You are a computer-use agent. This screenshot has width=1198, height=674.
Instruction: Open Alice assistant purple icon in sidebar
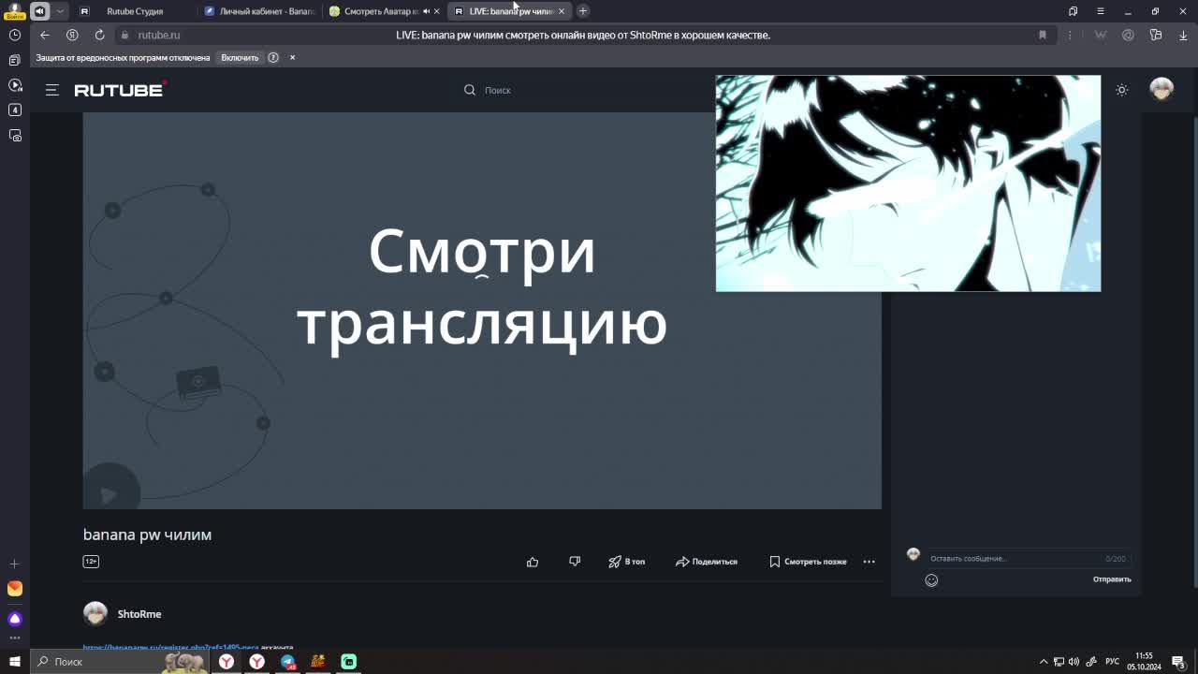[x=15, y=619]
